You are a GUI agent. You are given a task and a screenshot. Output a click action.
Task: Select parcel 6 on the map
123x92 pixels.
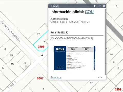point(119,68)
